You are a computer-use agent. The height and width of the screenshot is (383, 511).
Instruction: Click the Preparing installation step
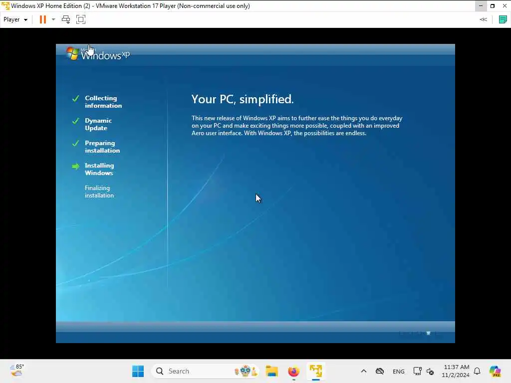tap(102, 147)
